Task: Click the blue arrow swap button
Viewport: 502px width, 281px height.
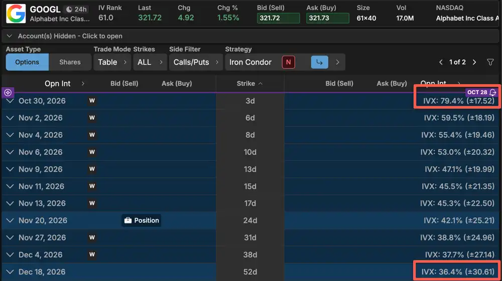Action: (x=319, y=62)
